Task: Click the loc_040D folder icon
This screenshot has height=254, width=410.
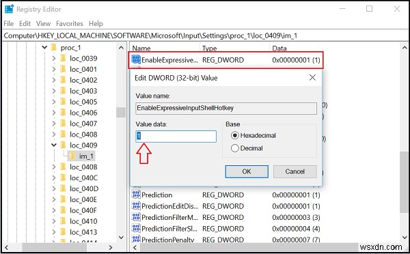Action: [64, 188]
